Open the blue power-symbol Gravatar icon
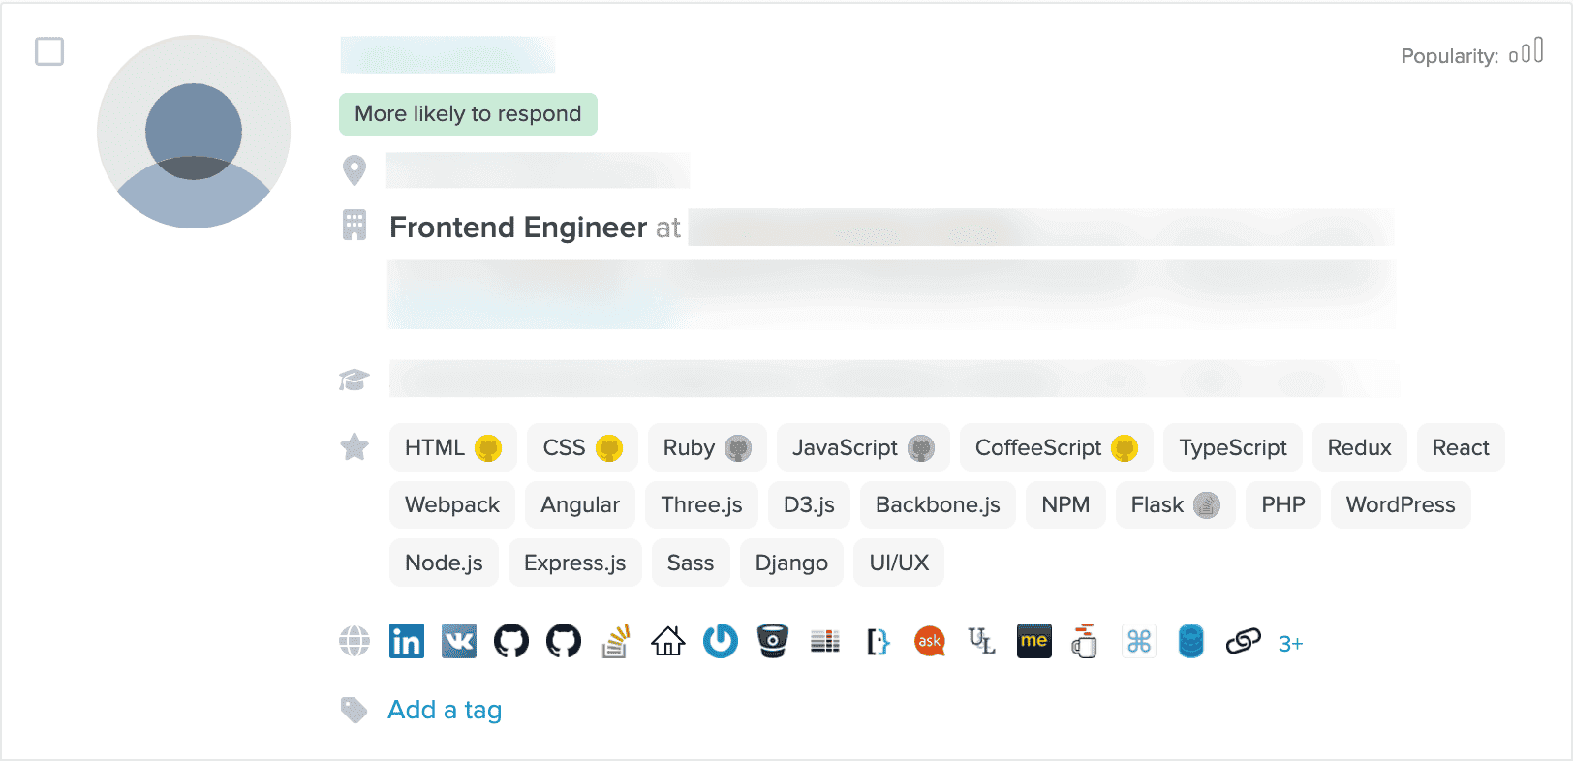Screen dimensions: 1573x761 pyautogui.click(x=721, y=641)
